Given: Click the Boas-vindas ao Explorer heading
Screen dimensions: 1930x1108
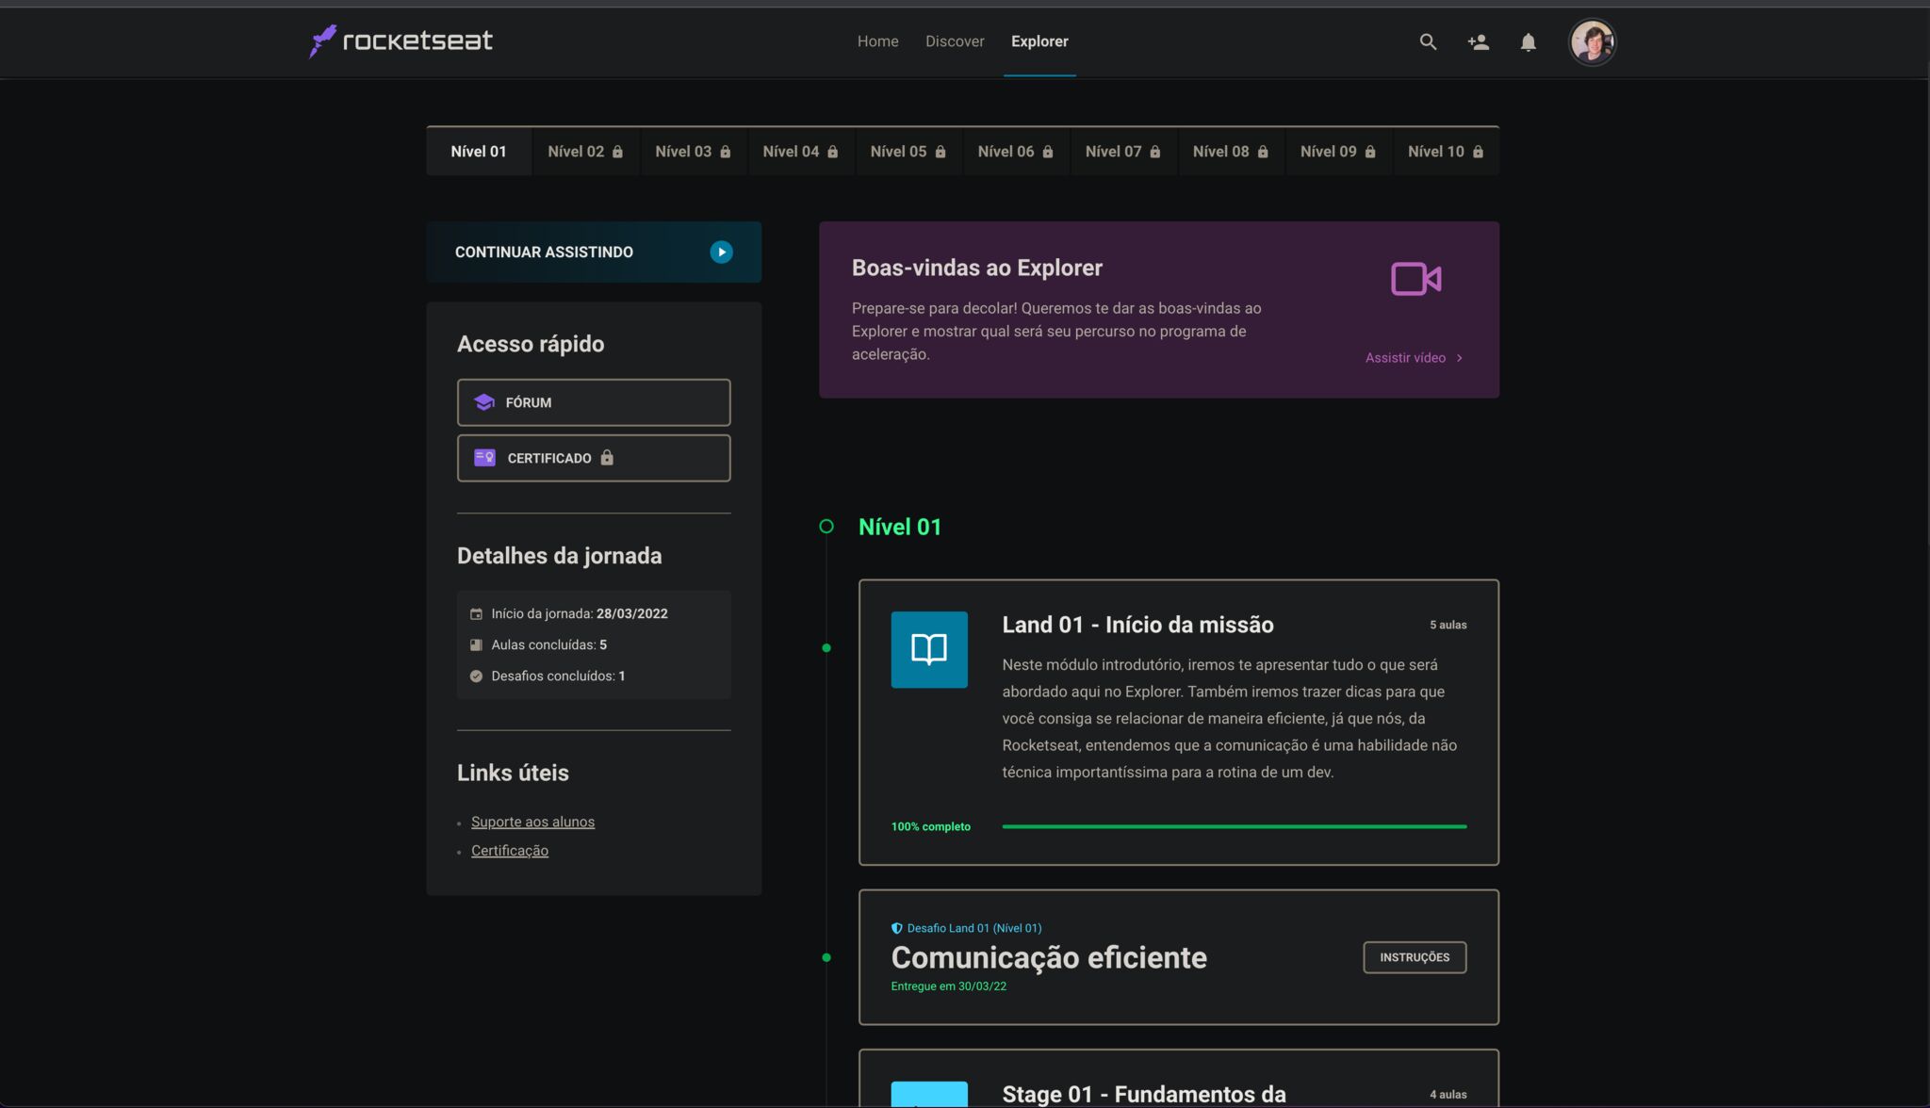Looking at the screenshot, I should [x=977, y=268].
